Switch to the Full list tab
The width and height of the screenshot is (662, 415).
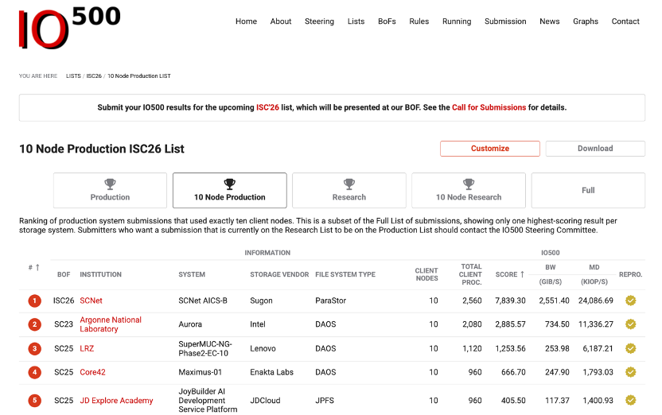(588, 190)
